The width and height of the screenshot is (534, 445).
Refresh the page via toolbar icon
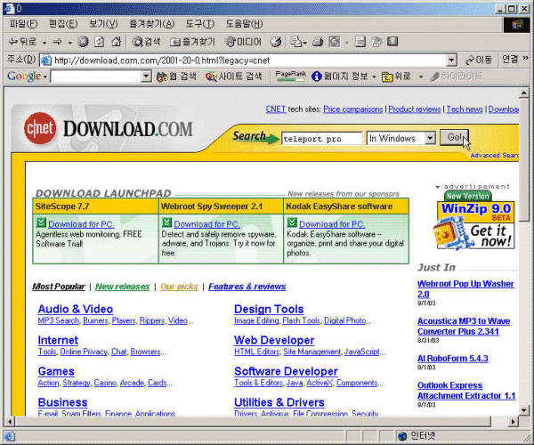99,42
